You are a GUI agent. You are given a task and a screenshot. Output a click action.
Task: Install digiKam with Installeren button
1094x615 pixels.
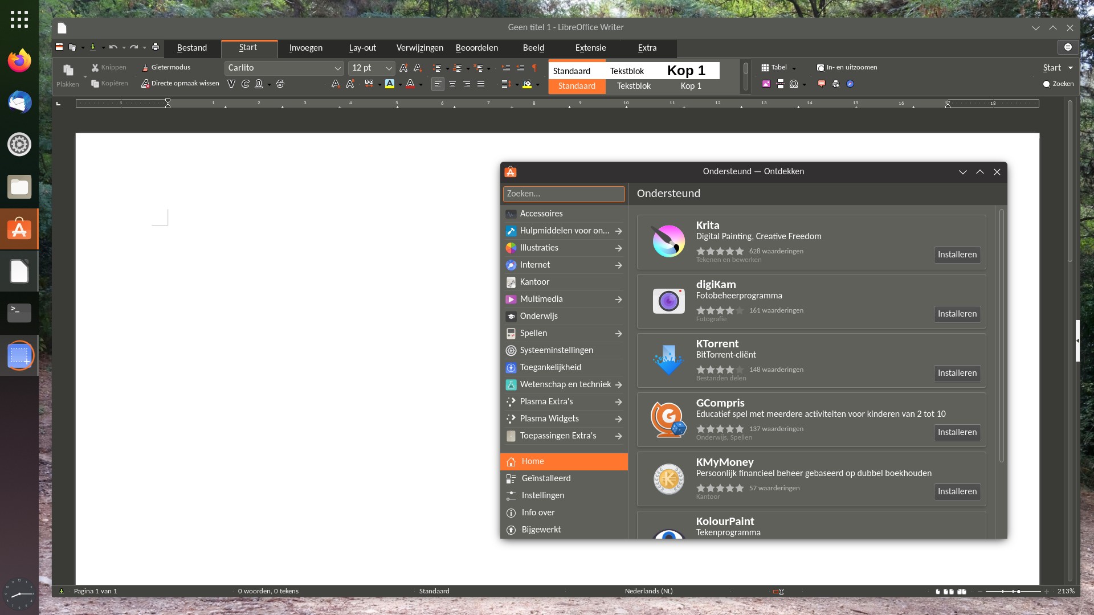[x=957, y=314]
